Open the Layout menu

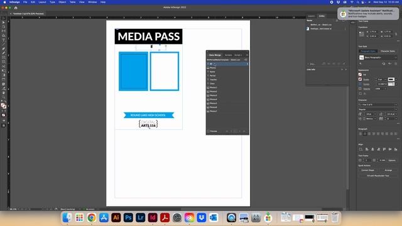[x=42, y=2]
